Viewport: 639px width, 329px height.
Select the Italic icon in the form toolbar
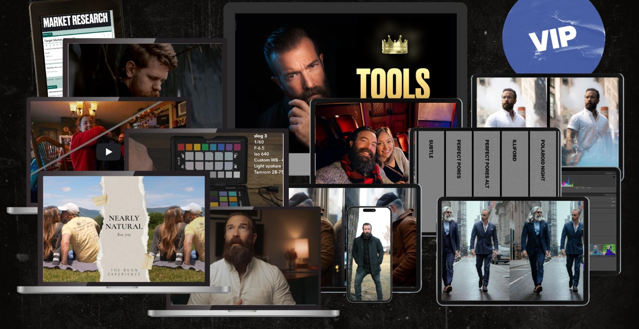pyautogui.click(x=49, y=45)
